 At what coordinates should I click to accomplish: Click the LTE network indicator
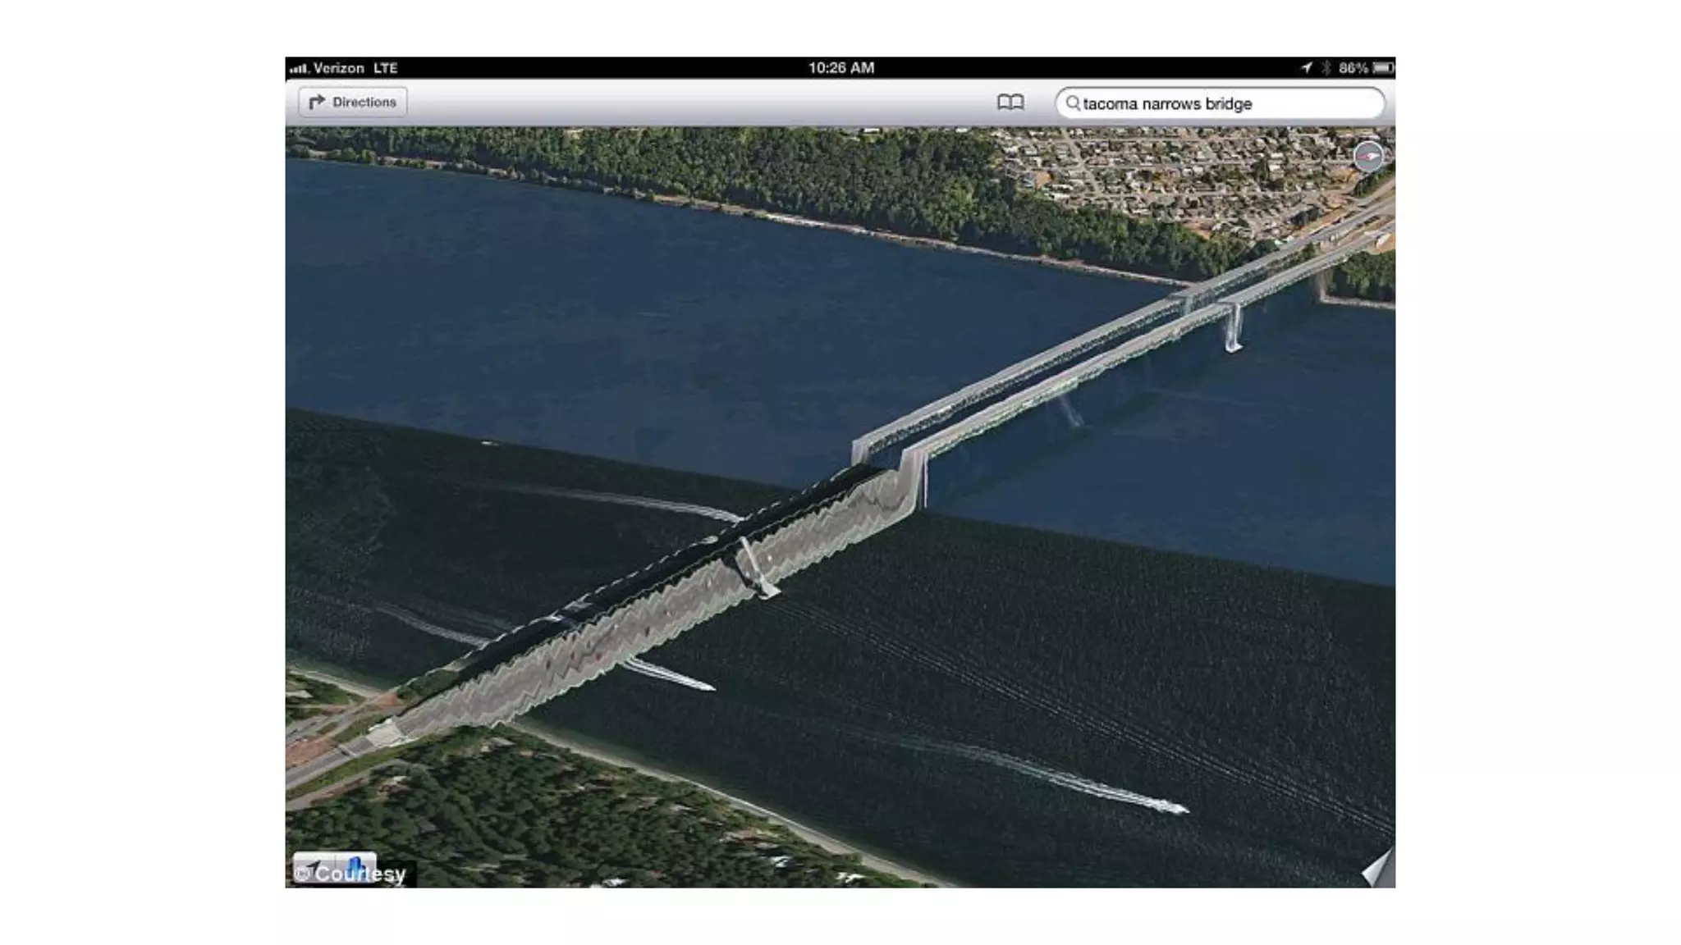385,68
